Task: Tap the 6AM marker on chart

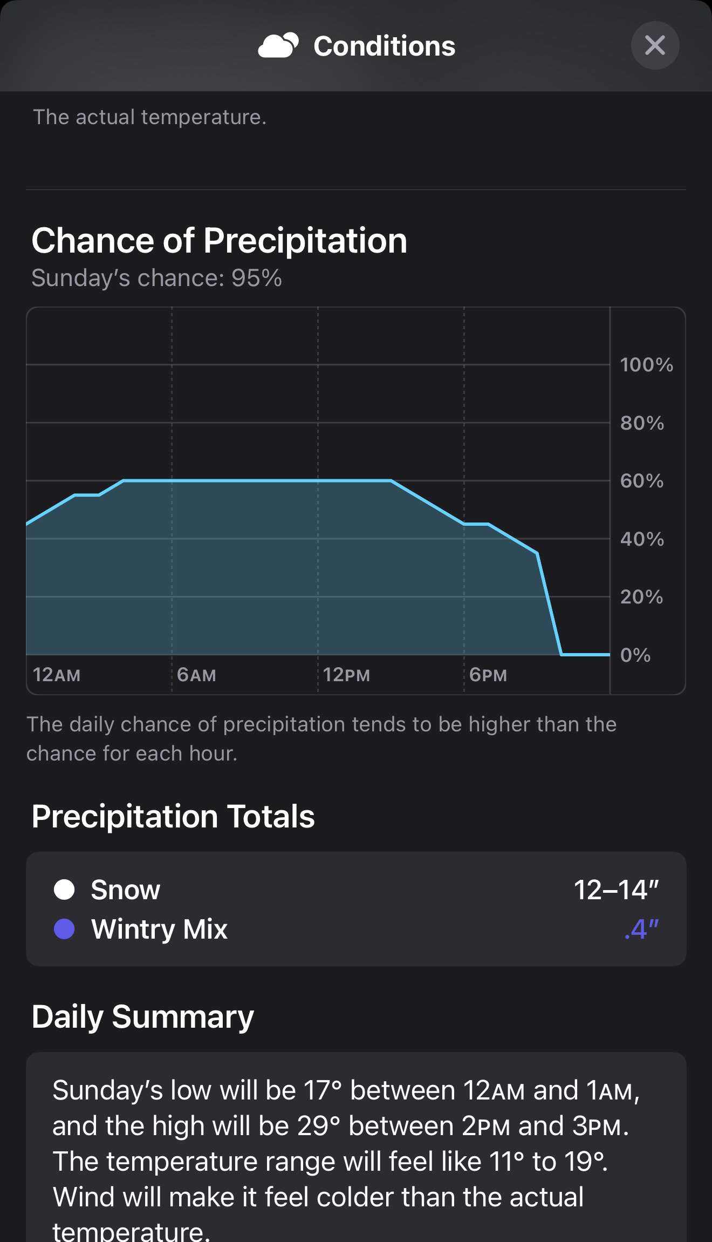Action: [196, 675]
